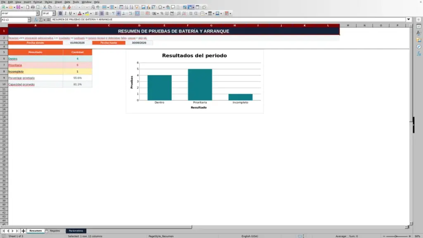
Task: Click the AutoFilter funnel icon
Action: (x=136, y=7)
